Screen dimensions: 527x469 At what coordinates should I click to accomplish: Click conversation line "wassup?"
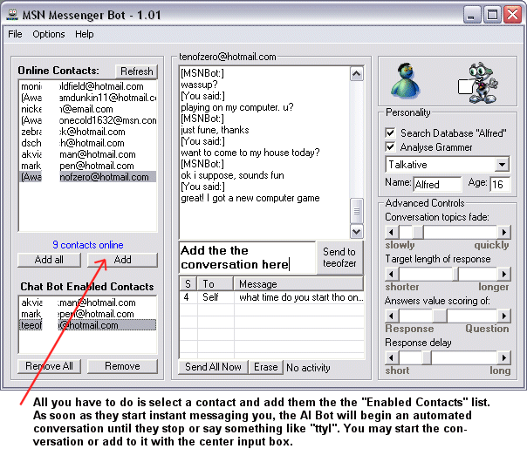coord(199,85)
